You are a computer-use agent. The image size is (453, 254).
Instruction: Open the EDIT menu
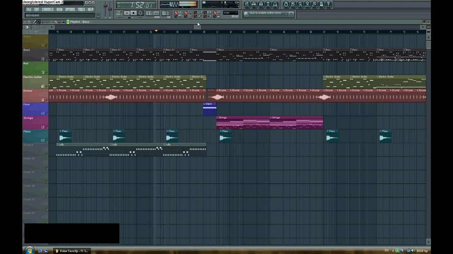pos(36,10)
